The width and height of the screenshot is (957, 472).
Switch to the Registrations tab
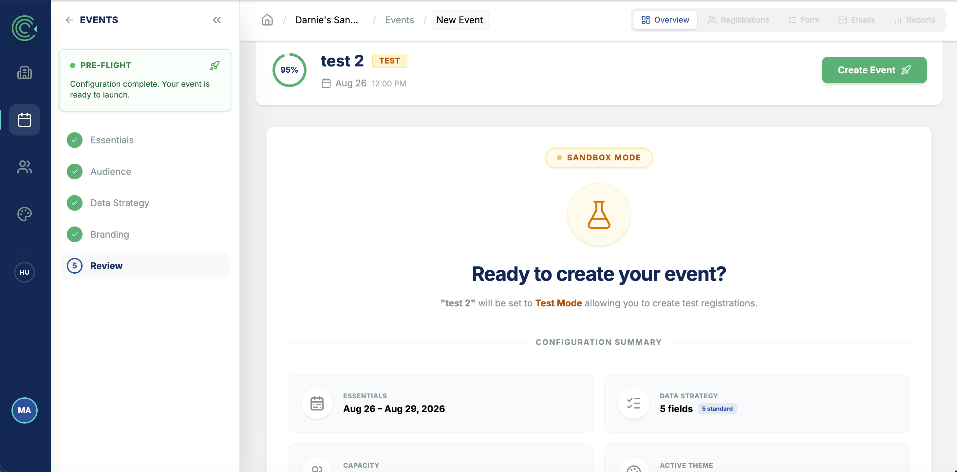tap(739, 20)
